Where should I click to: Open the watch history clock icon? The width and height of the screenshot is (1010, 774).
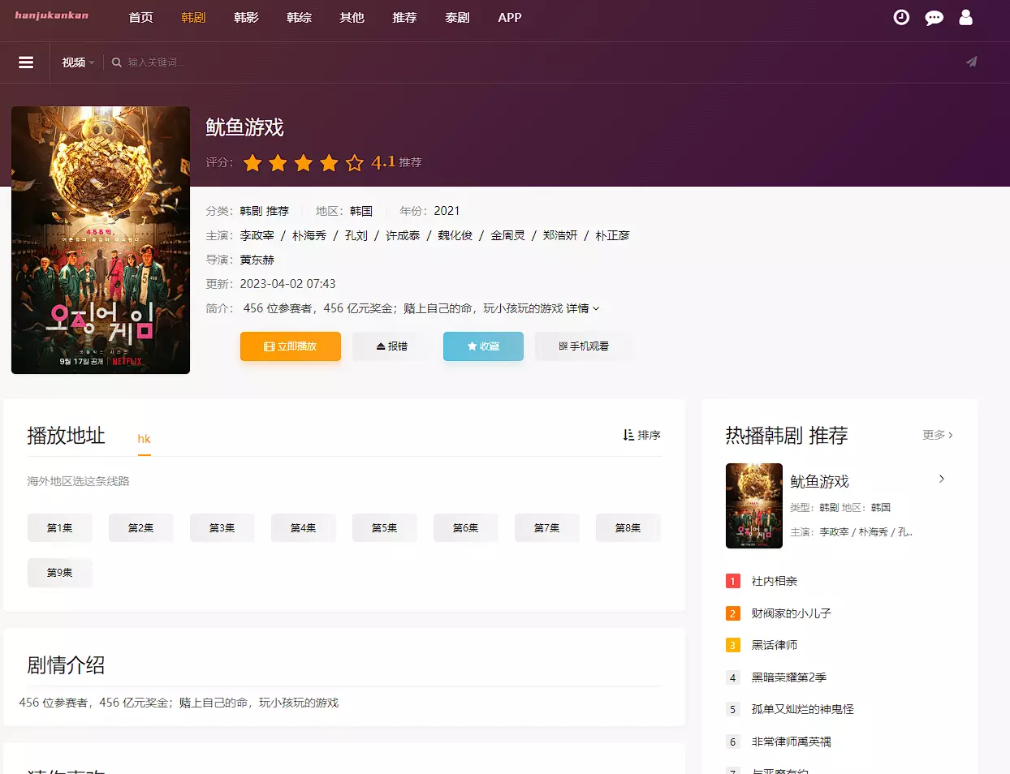901,17
